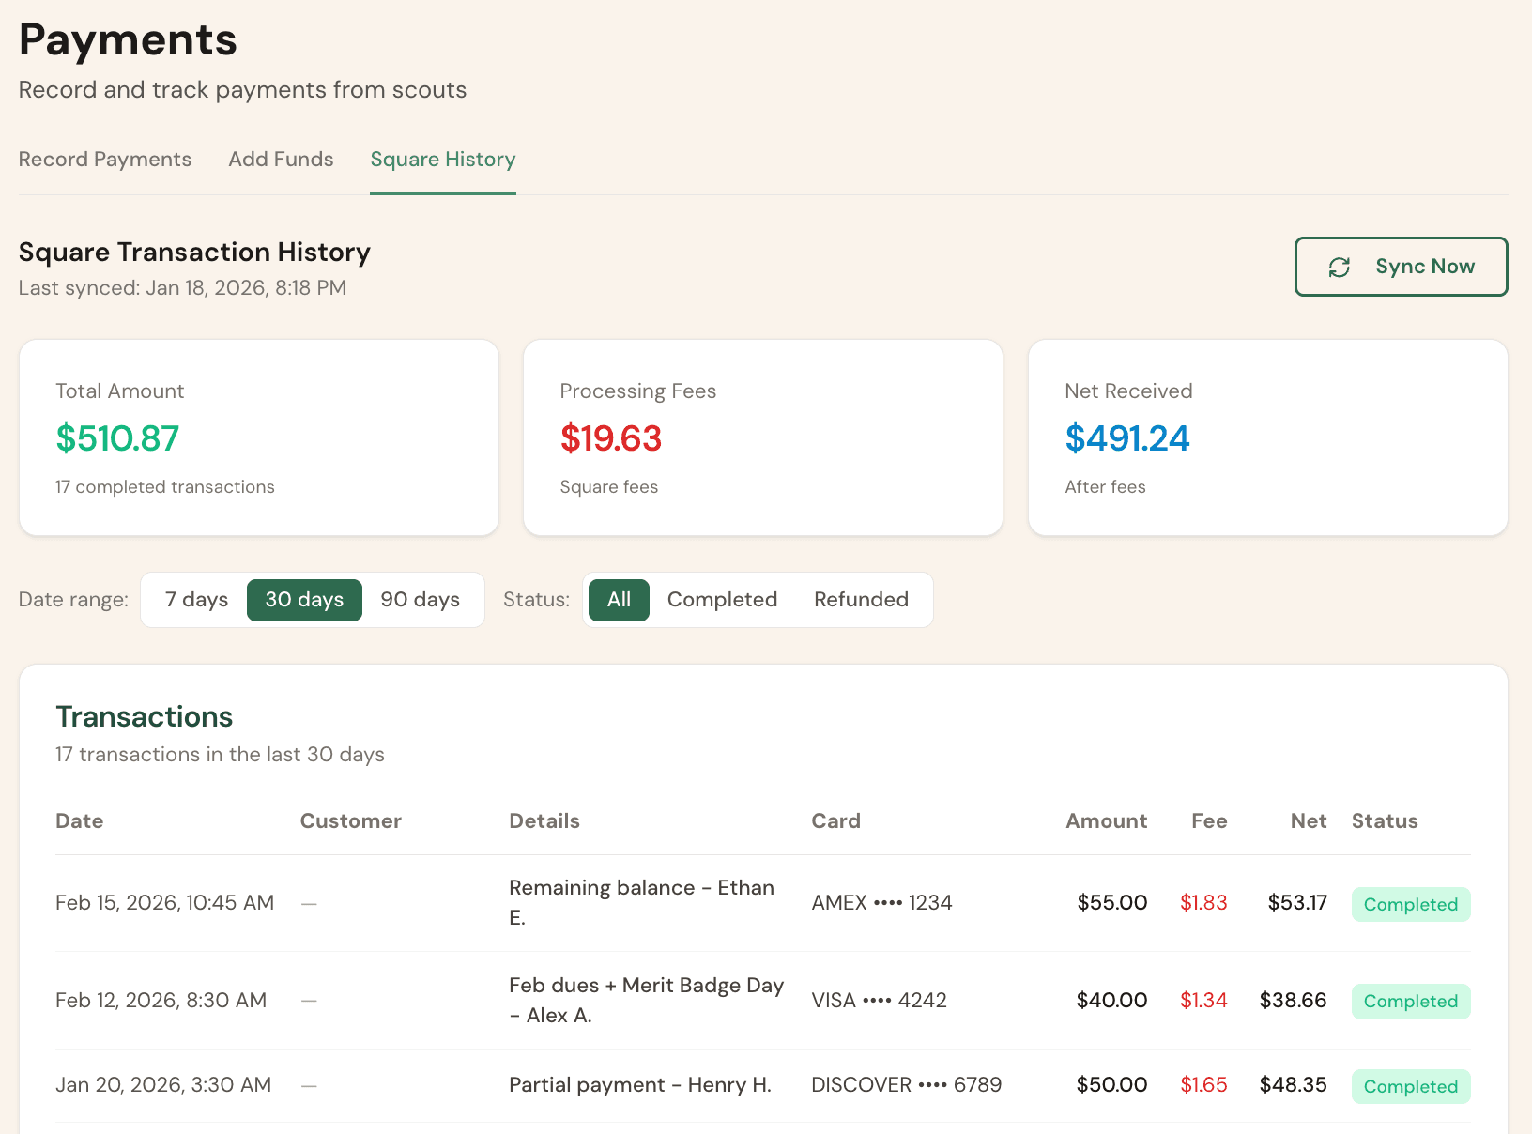The image size is (1532, 1134).
Task: Select the 7 days date range
Action: click(195, 599)
